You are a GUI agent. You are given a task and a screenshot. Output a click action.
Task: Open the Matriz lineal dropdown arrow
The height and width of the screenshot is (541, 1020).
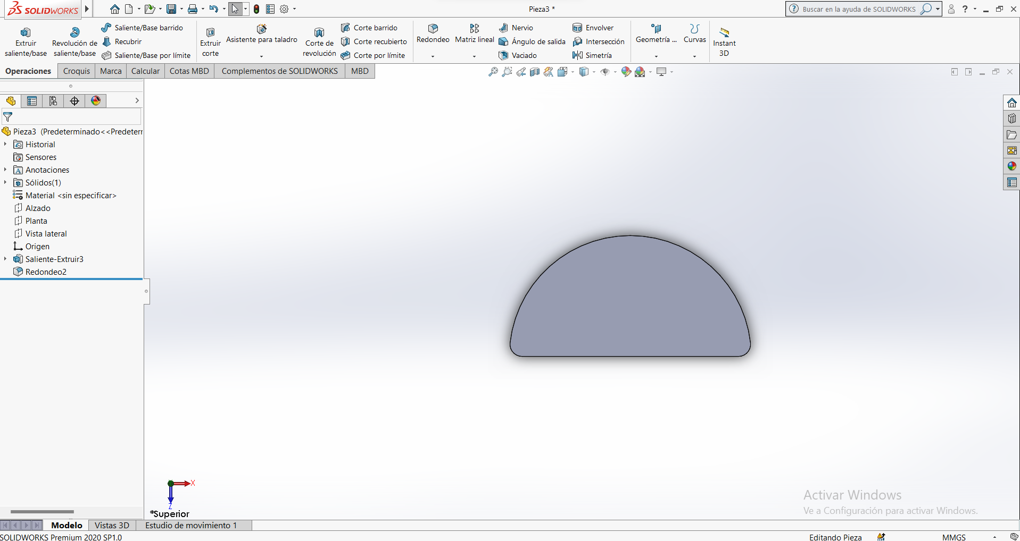[474, 56]
